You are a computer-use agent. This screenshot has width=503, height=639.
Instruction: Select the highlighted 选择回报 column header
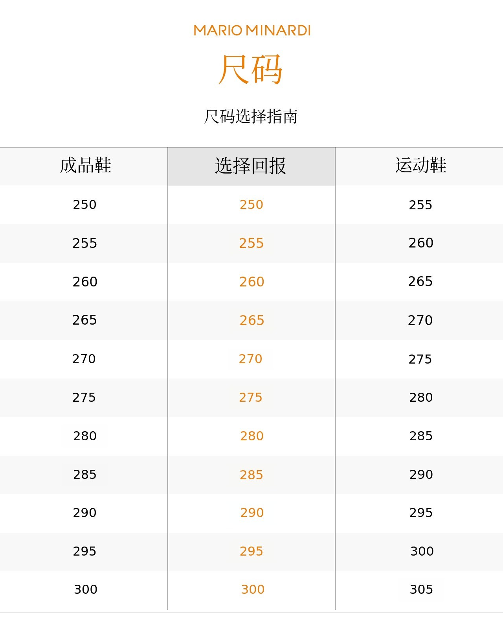(x=251, y=166)
